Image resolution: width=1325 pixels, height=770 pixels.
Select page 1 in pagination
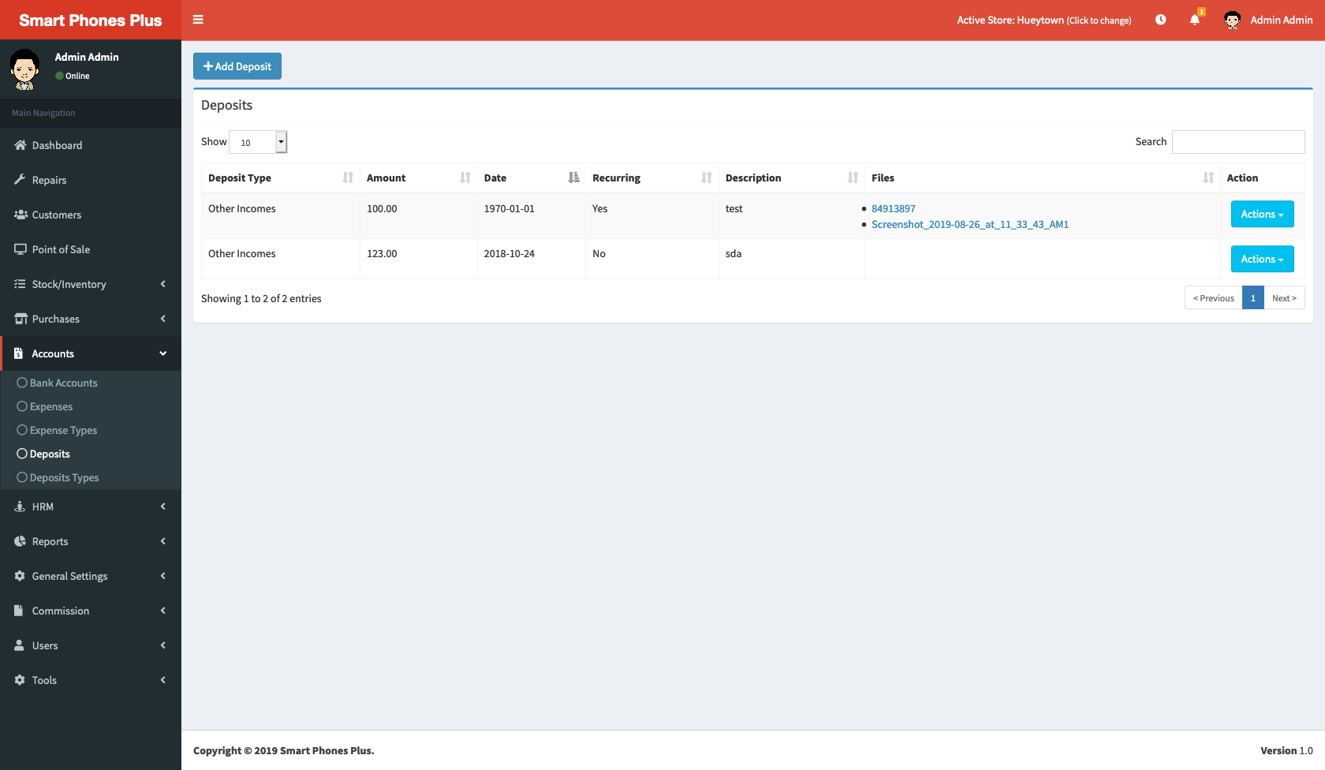1253,298
